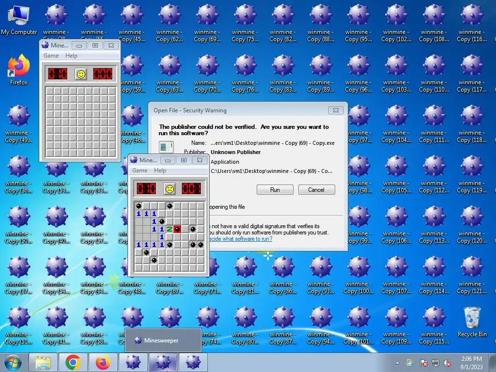Open Game menu in upper Minesweeper window
Viewport: 496px width, 372px height.
coord(51,56)
